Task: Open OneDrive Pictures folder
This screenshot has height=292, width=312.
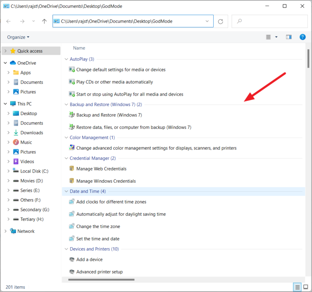Action: (x=28, y=92)
